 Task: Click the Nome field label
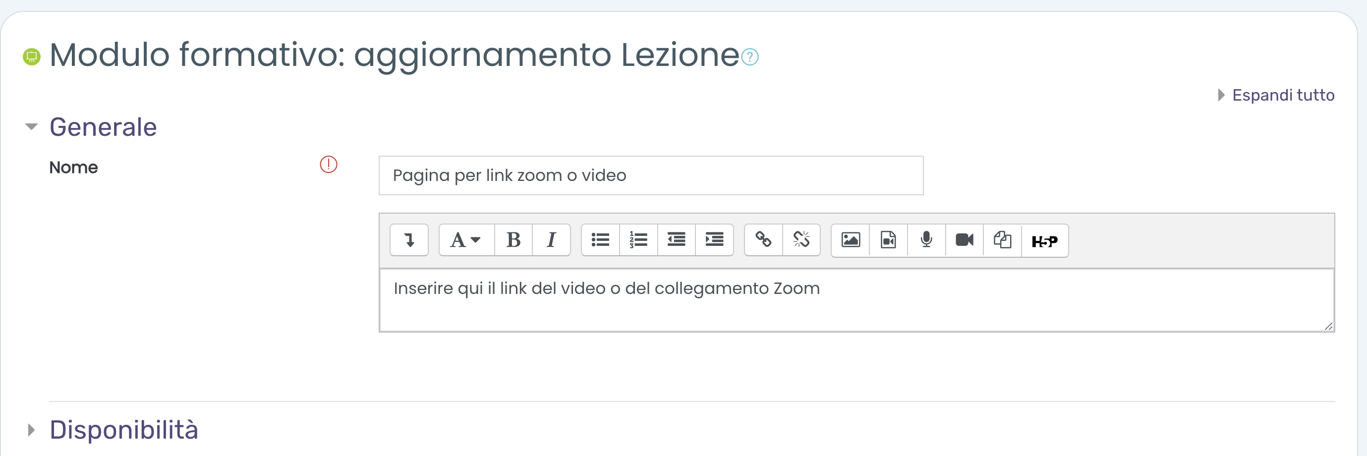click(x=73, y=167)
